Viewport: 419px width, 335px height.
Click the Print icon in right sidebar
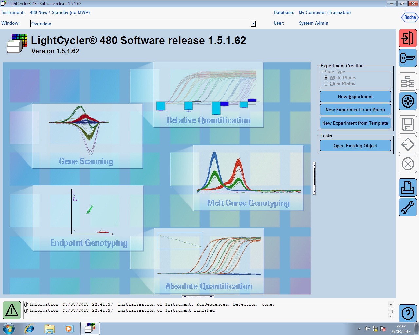pos(408,187)
